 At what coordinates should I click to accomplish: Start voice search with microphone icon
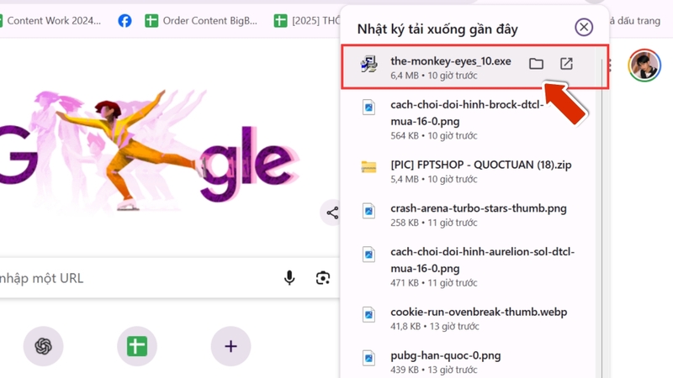pos(289,278)
